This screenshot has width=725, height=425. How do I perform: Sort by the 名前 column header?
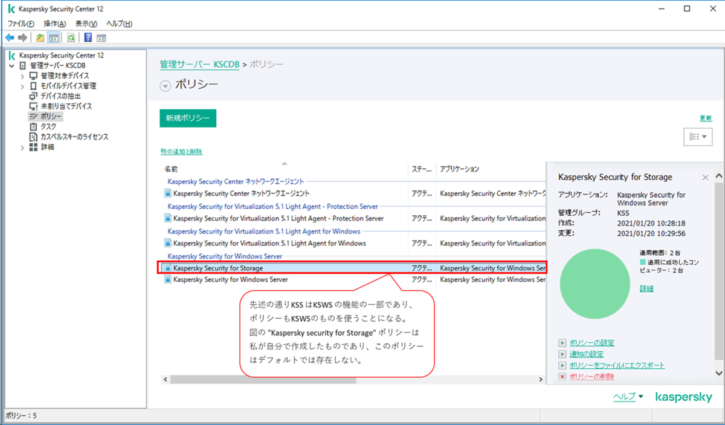[x=284, y=169]
